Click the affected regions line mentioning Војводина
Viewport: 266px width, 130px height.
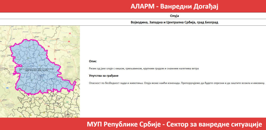[174, 22]
